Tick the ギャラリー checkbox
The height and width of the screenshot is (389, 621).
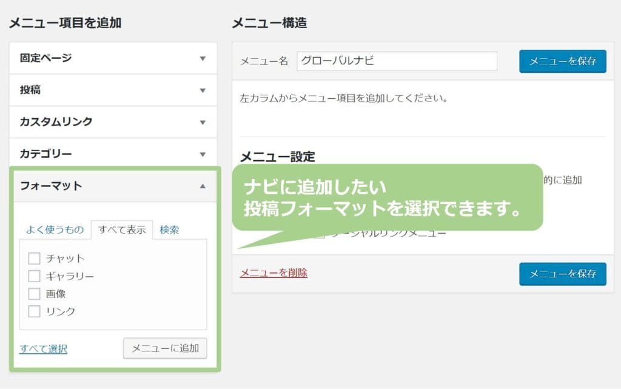tap(35, 276)
